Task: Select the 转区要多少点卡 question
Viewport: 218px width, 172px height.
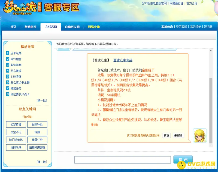Action: pyautogui.click(x=20, y=94)
